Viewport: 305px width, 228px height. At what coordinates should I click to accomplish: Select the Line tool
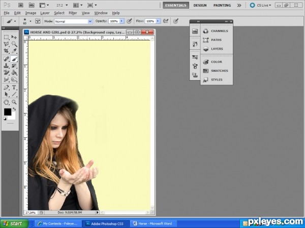click(x=14, y=94)
